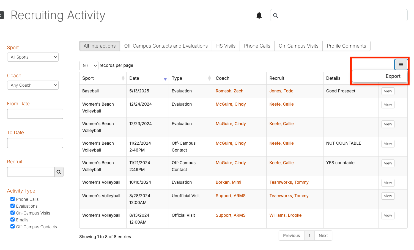
Task: Open recruit Jones, Todd link
Action: 281,91
